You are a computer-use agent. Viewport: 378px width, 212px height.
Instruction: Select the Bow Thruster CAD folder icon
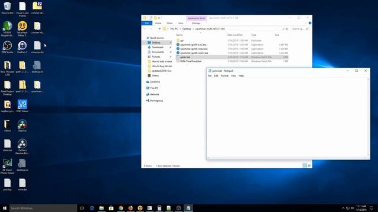(7, 68)
